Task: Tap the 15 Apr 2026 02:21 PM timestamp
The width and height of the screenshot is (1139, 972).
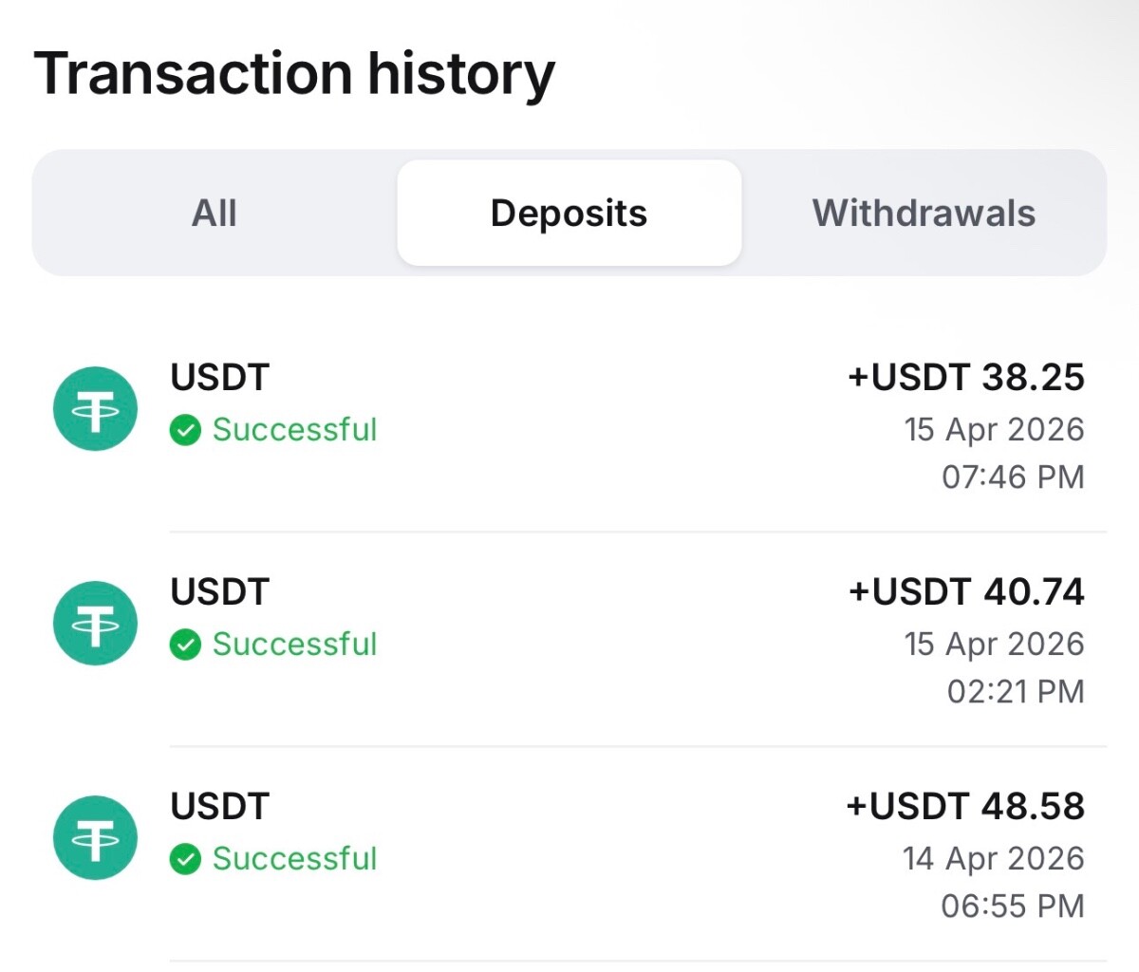Action: (x=994, y=667)
